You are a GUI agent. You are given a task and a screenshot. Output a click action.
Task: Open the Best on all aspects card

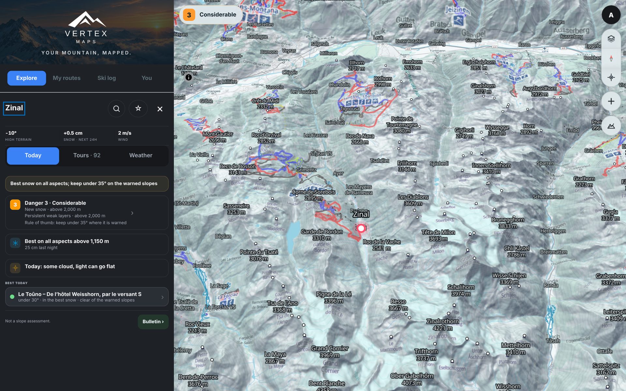point(87,244)
